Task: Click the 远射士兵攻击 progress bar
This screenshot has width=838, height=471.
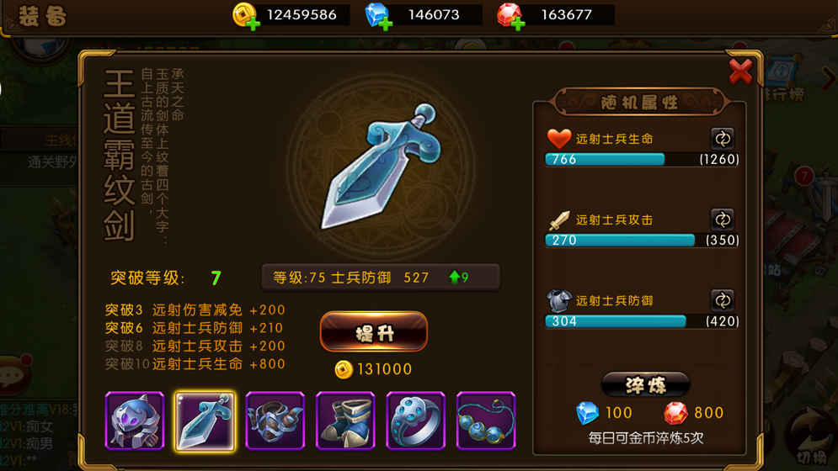Action: [643, 241]
